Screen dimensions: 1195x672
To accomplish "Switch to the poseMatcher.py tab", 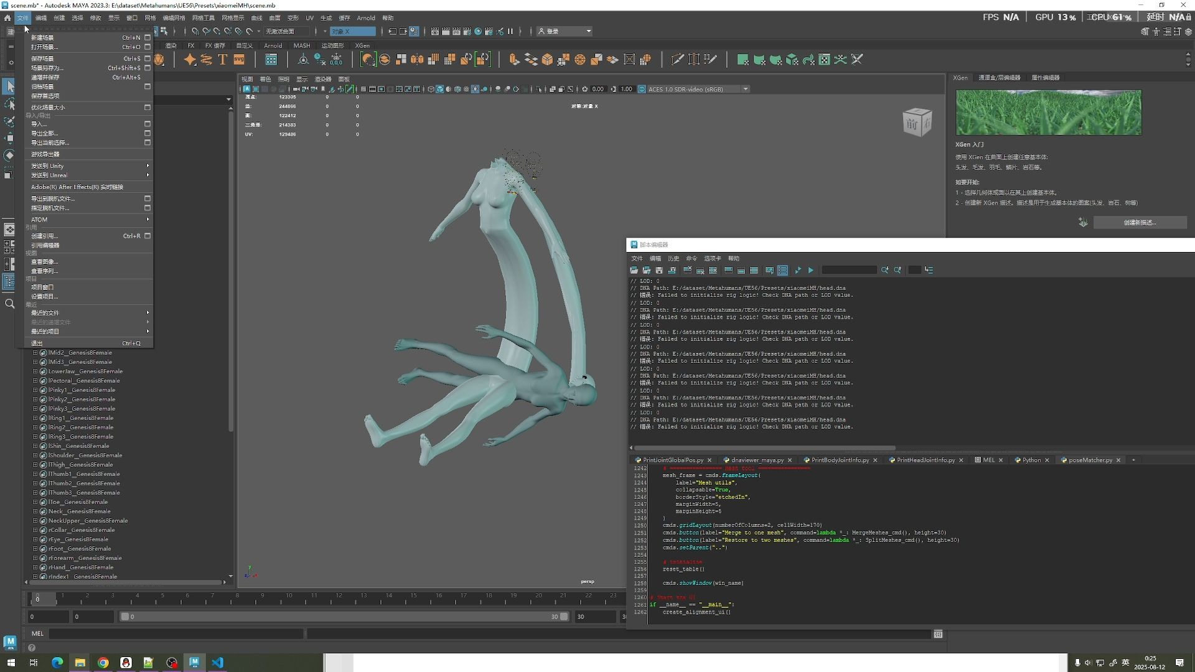I will point(1090,460).
